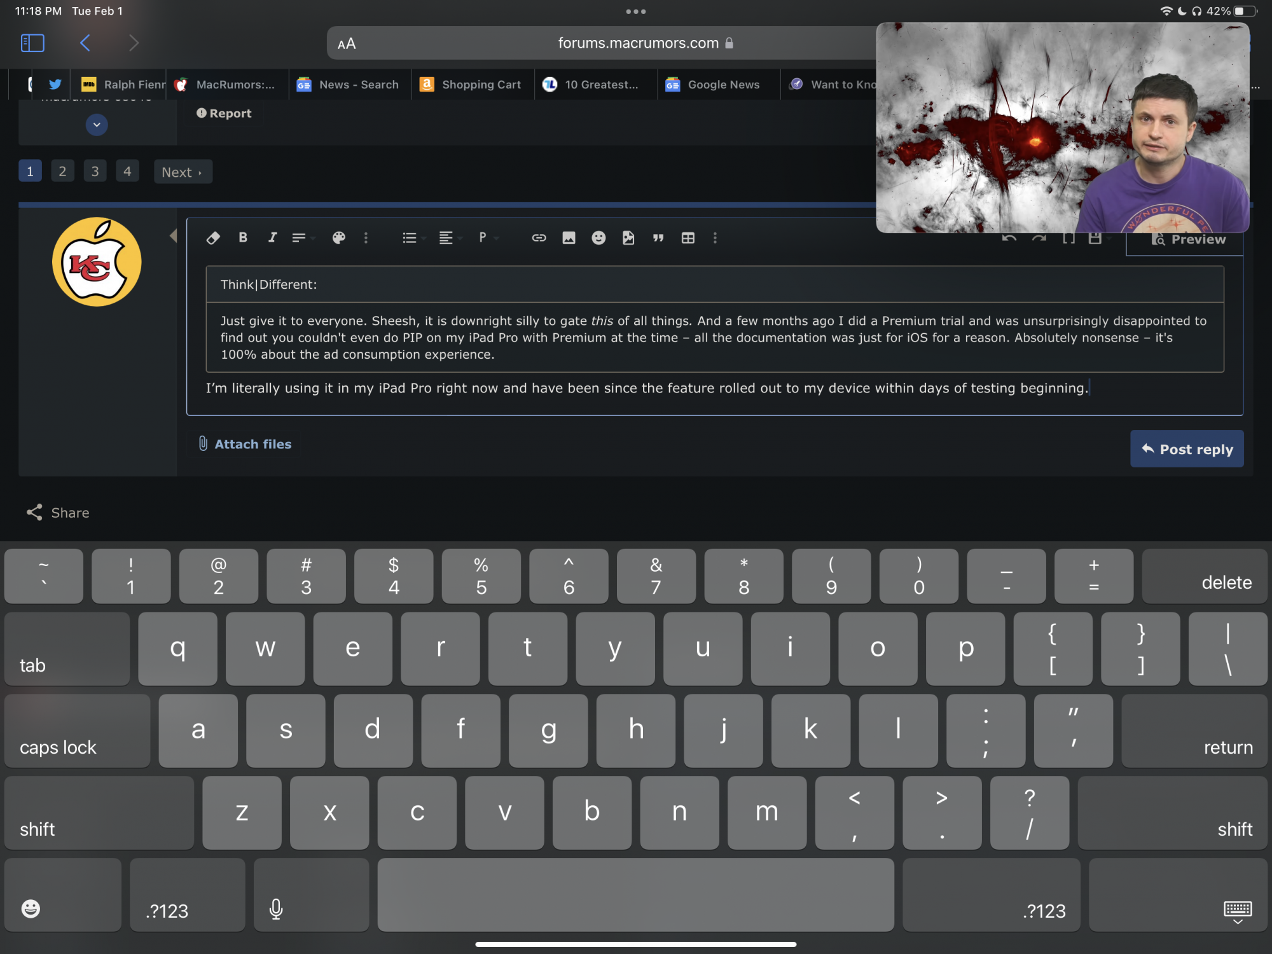Insert a link with chain icon
Screen dimensions: 1272x954
pos(539,238)
